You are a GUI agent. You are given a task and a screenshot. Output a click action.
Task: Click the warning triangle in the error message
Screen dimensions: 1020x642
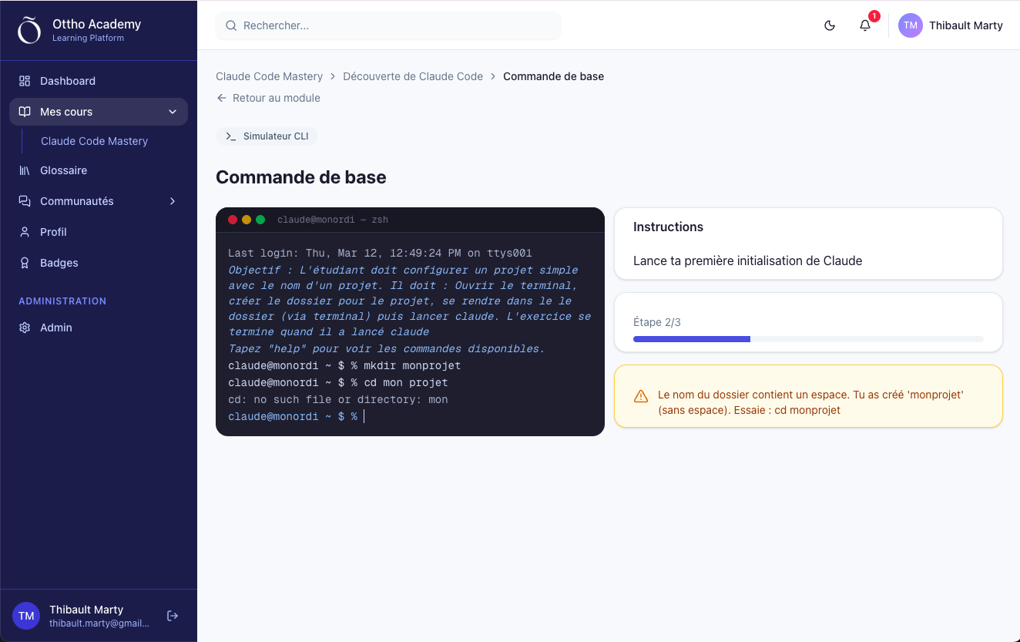click(640, 395)
